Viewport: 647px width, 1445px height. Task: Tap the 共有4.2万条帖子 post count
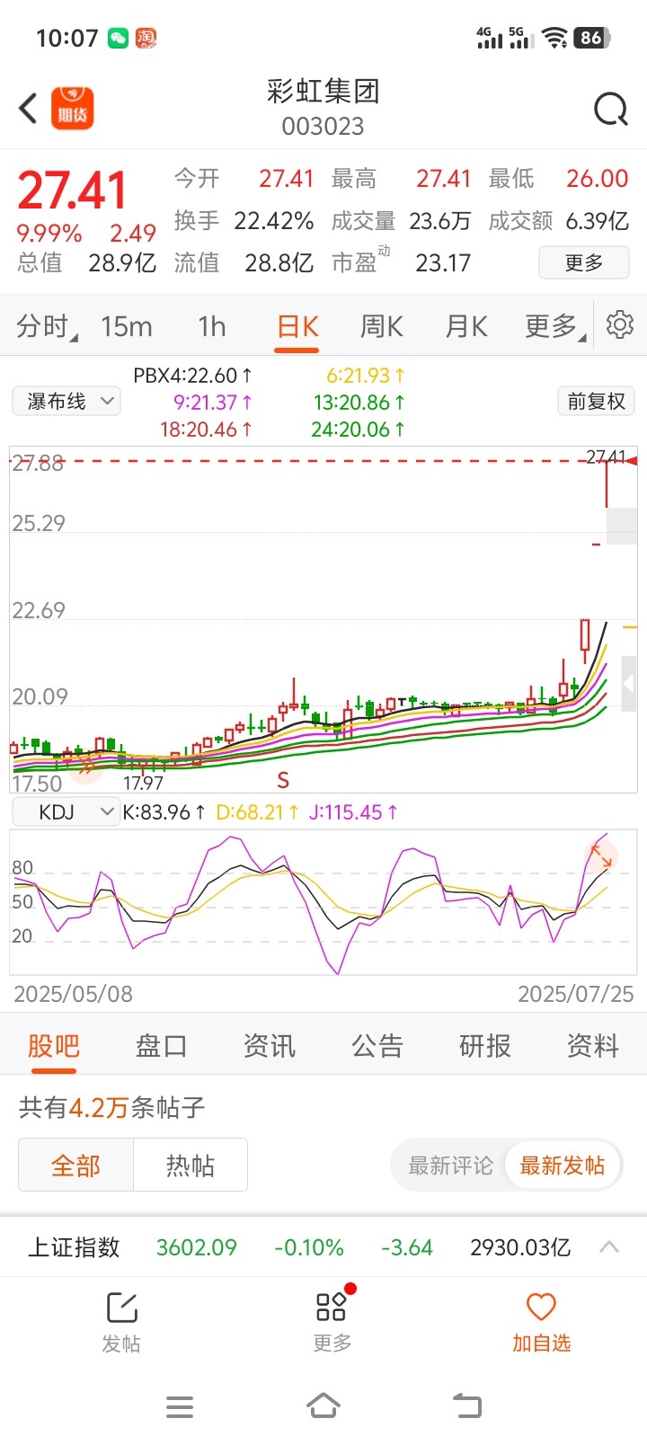[x=112, y=1107]
